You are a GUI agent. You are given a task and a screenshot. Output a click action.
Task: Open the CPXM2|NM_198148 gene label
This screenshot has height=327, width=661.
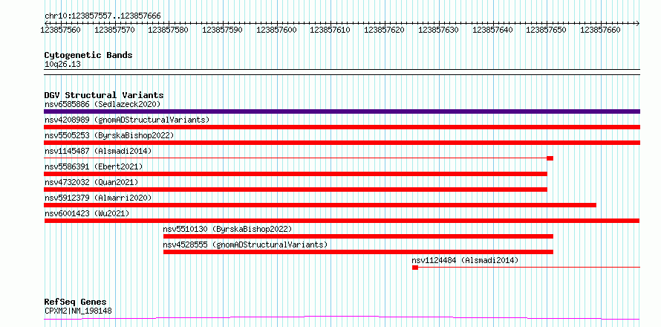tap(78, 311)
